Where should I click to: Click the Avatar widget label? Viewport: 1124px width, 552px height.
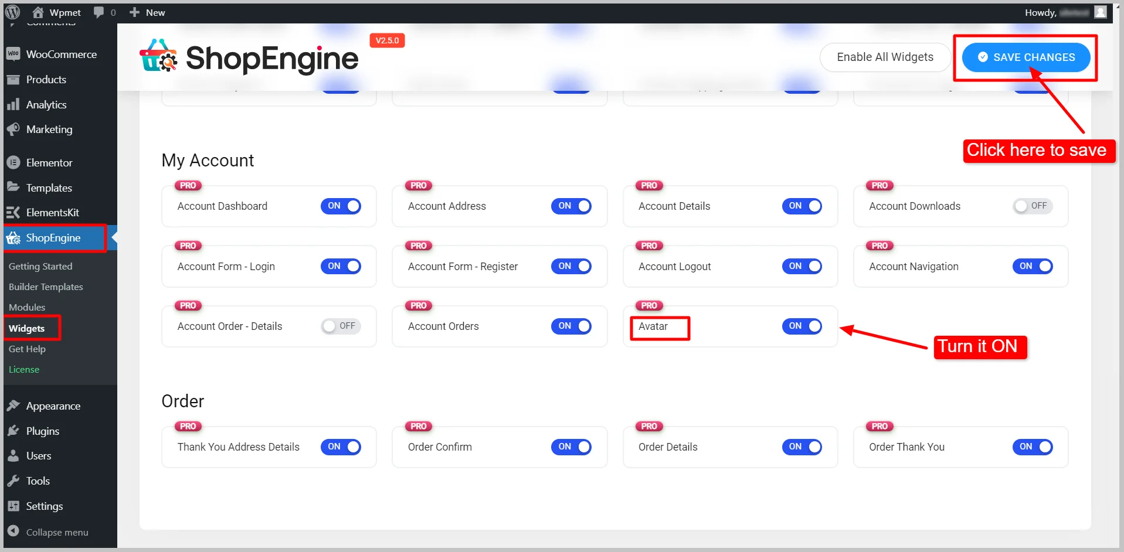click(x=653, y=326)
